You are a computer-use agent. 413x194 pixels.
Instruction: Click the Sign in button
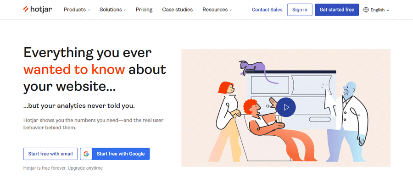[x=300, y=10]
